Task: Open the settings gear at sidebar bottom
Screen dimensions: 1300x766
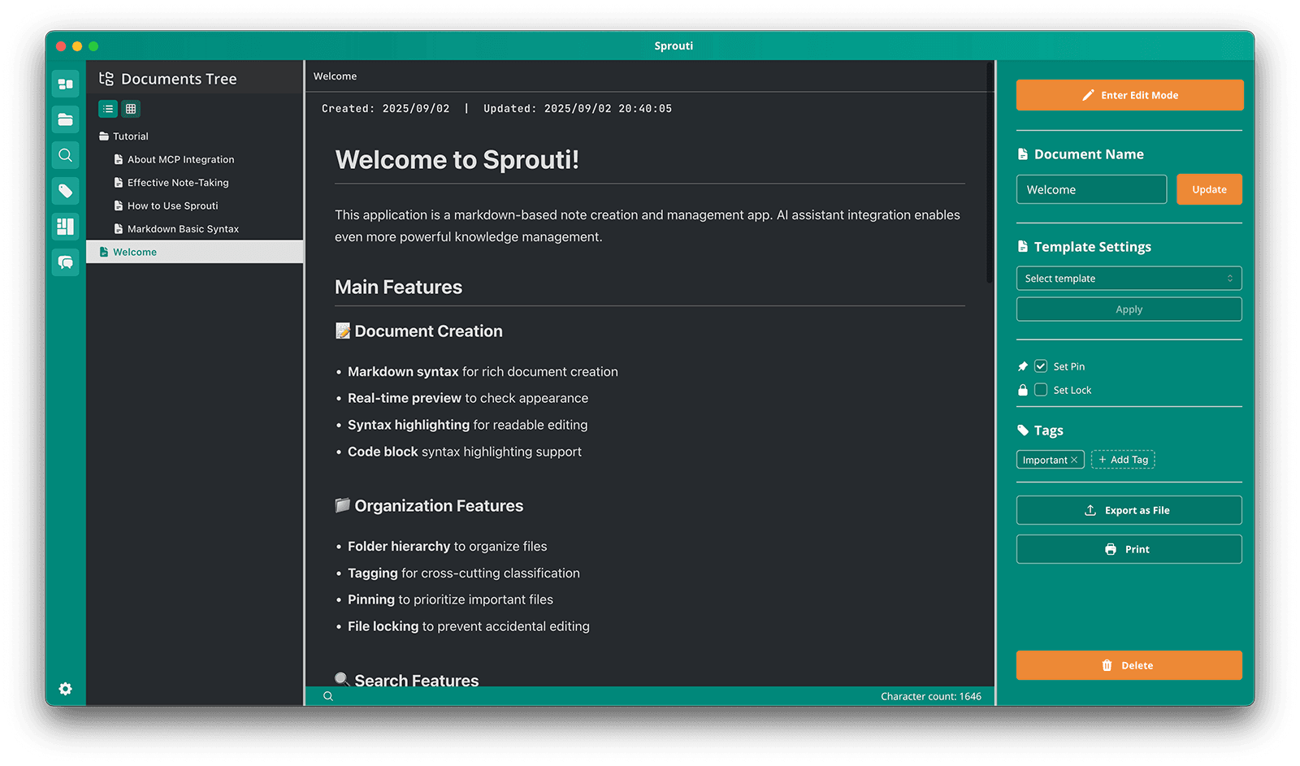Action: (x=65, y=689)
